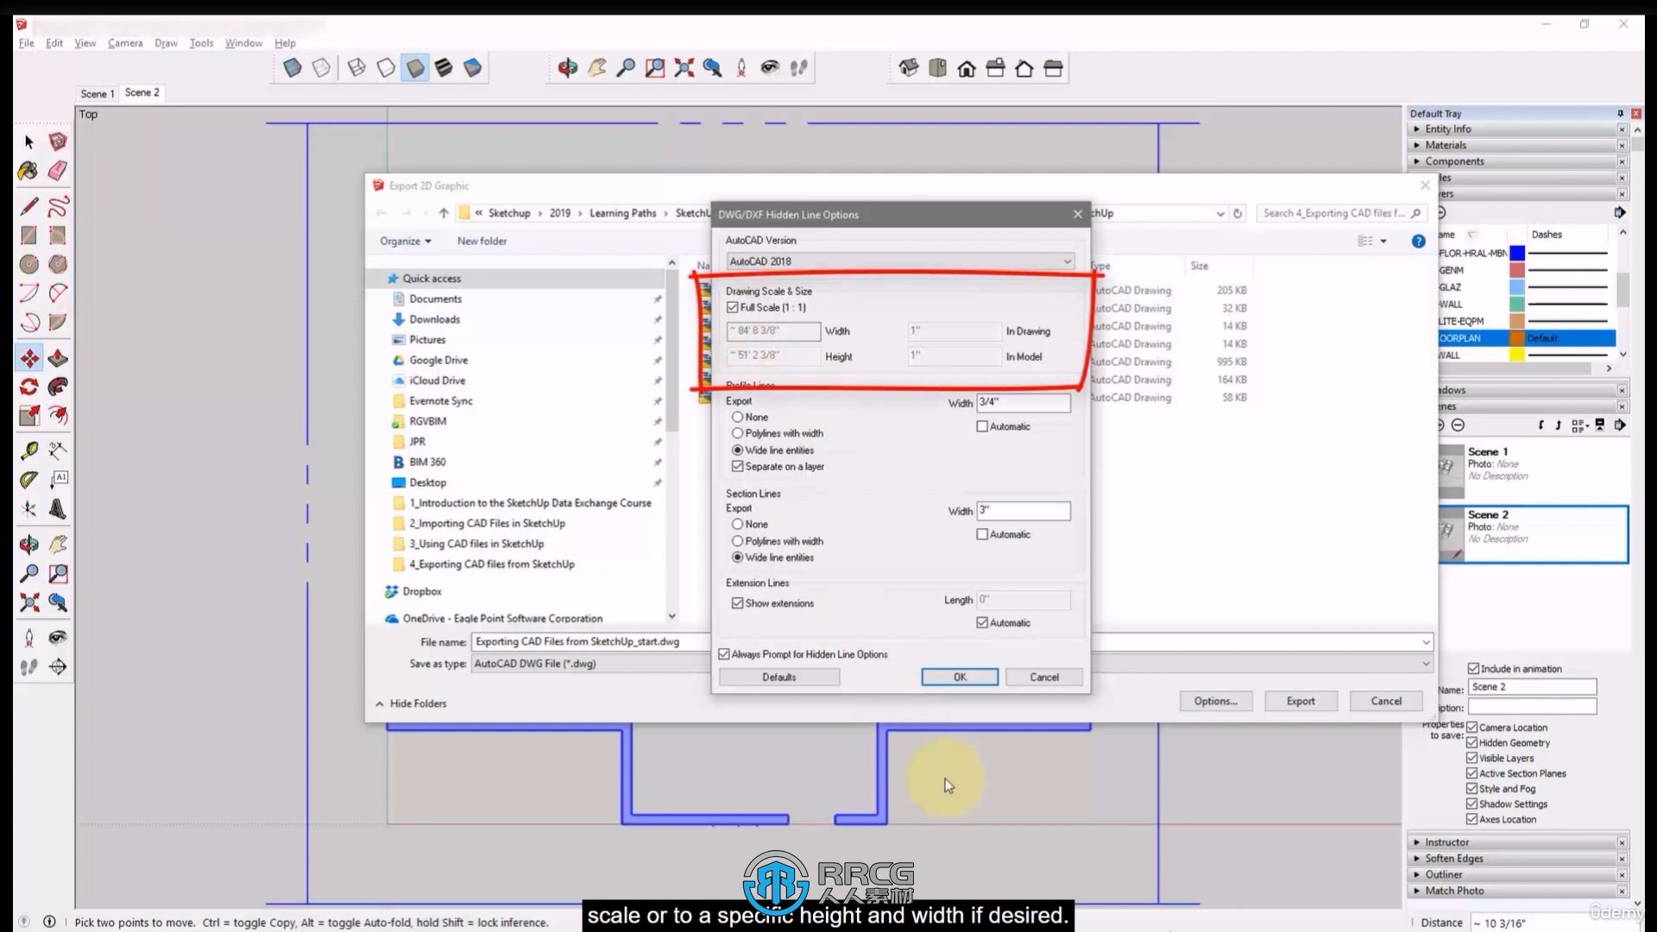
Task: Select Shaded face style icon
Action: (415, 68)
